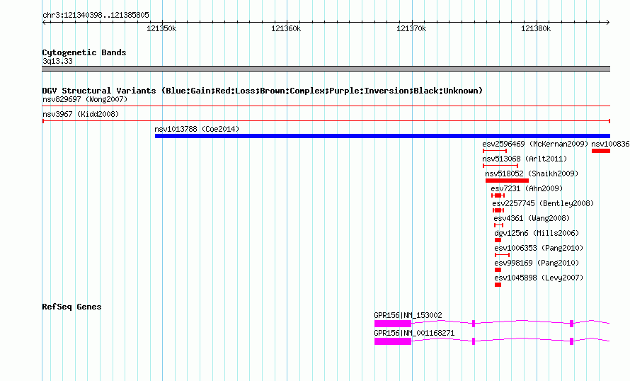Click the red nsv518052 loss bar
Viewport: 630px width, 381px height.
[x=507, y=181]
